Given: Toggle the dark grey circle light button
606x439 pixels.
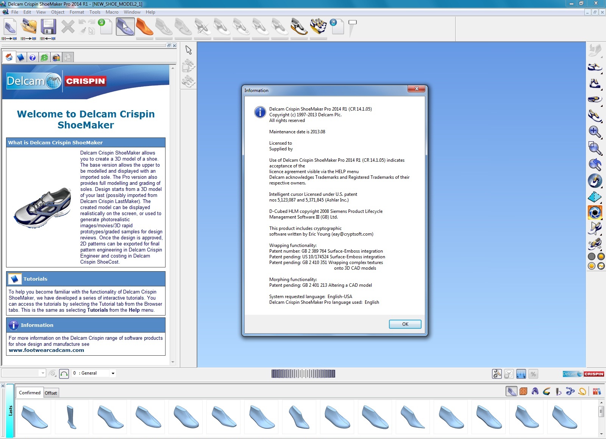Looking at the screenshot, I should (x=591, y=256).
